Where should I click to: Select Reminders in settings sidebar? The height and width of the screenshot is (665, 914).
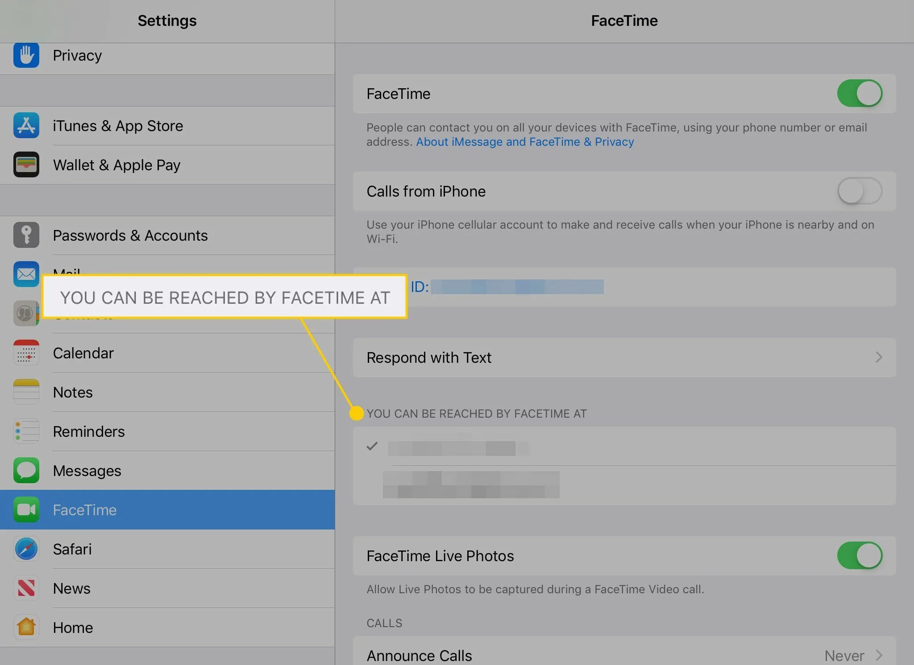(x=89, y=431)
